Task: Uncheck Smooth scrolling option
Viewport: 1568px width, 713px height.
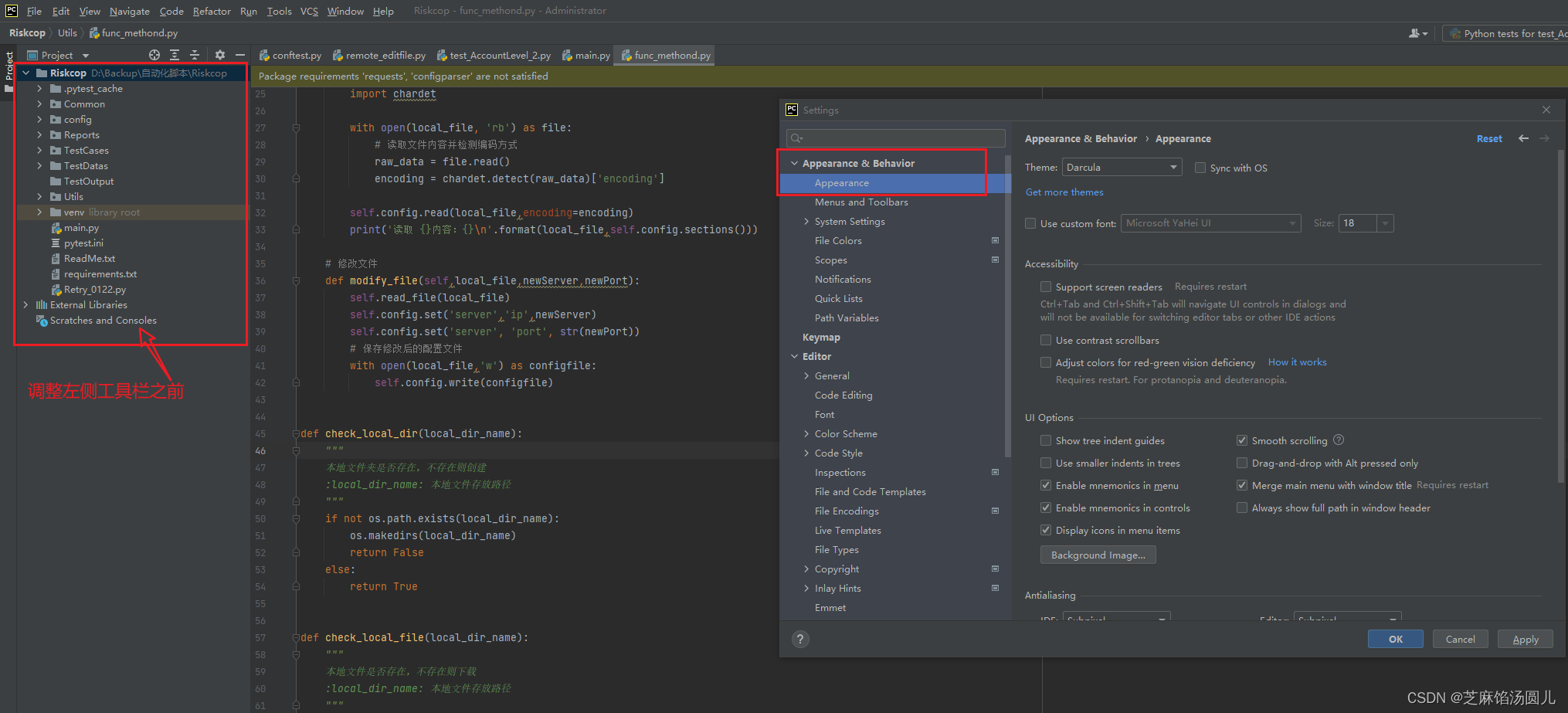Action: (x=1242, y=440)
